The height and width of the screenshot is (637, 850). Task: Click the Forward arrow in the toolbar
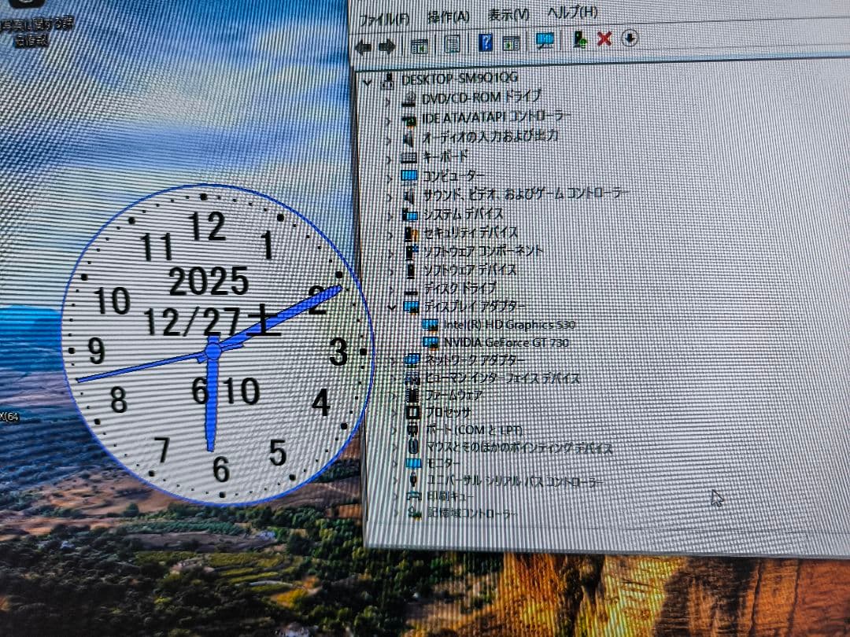(386, 46)
